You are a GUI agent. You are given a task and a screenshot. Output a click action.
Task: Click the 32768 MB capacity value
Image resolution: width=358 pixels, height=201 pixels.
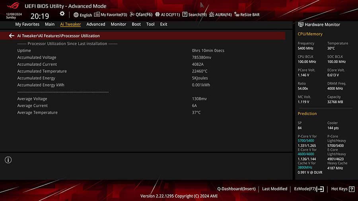tap(335, 102)
